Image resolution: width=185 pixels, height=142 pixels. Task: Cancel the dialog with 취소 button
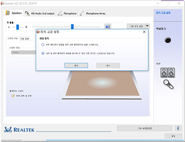tap(108, 65)
